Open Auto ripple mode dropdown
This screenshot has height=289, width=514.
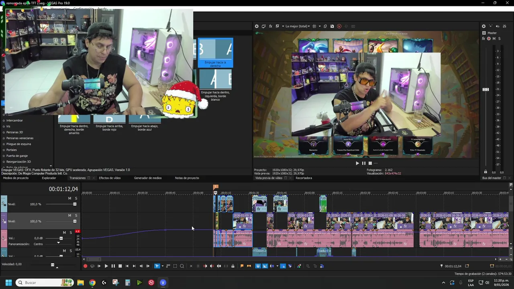click(277, 266)
